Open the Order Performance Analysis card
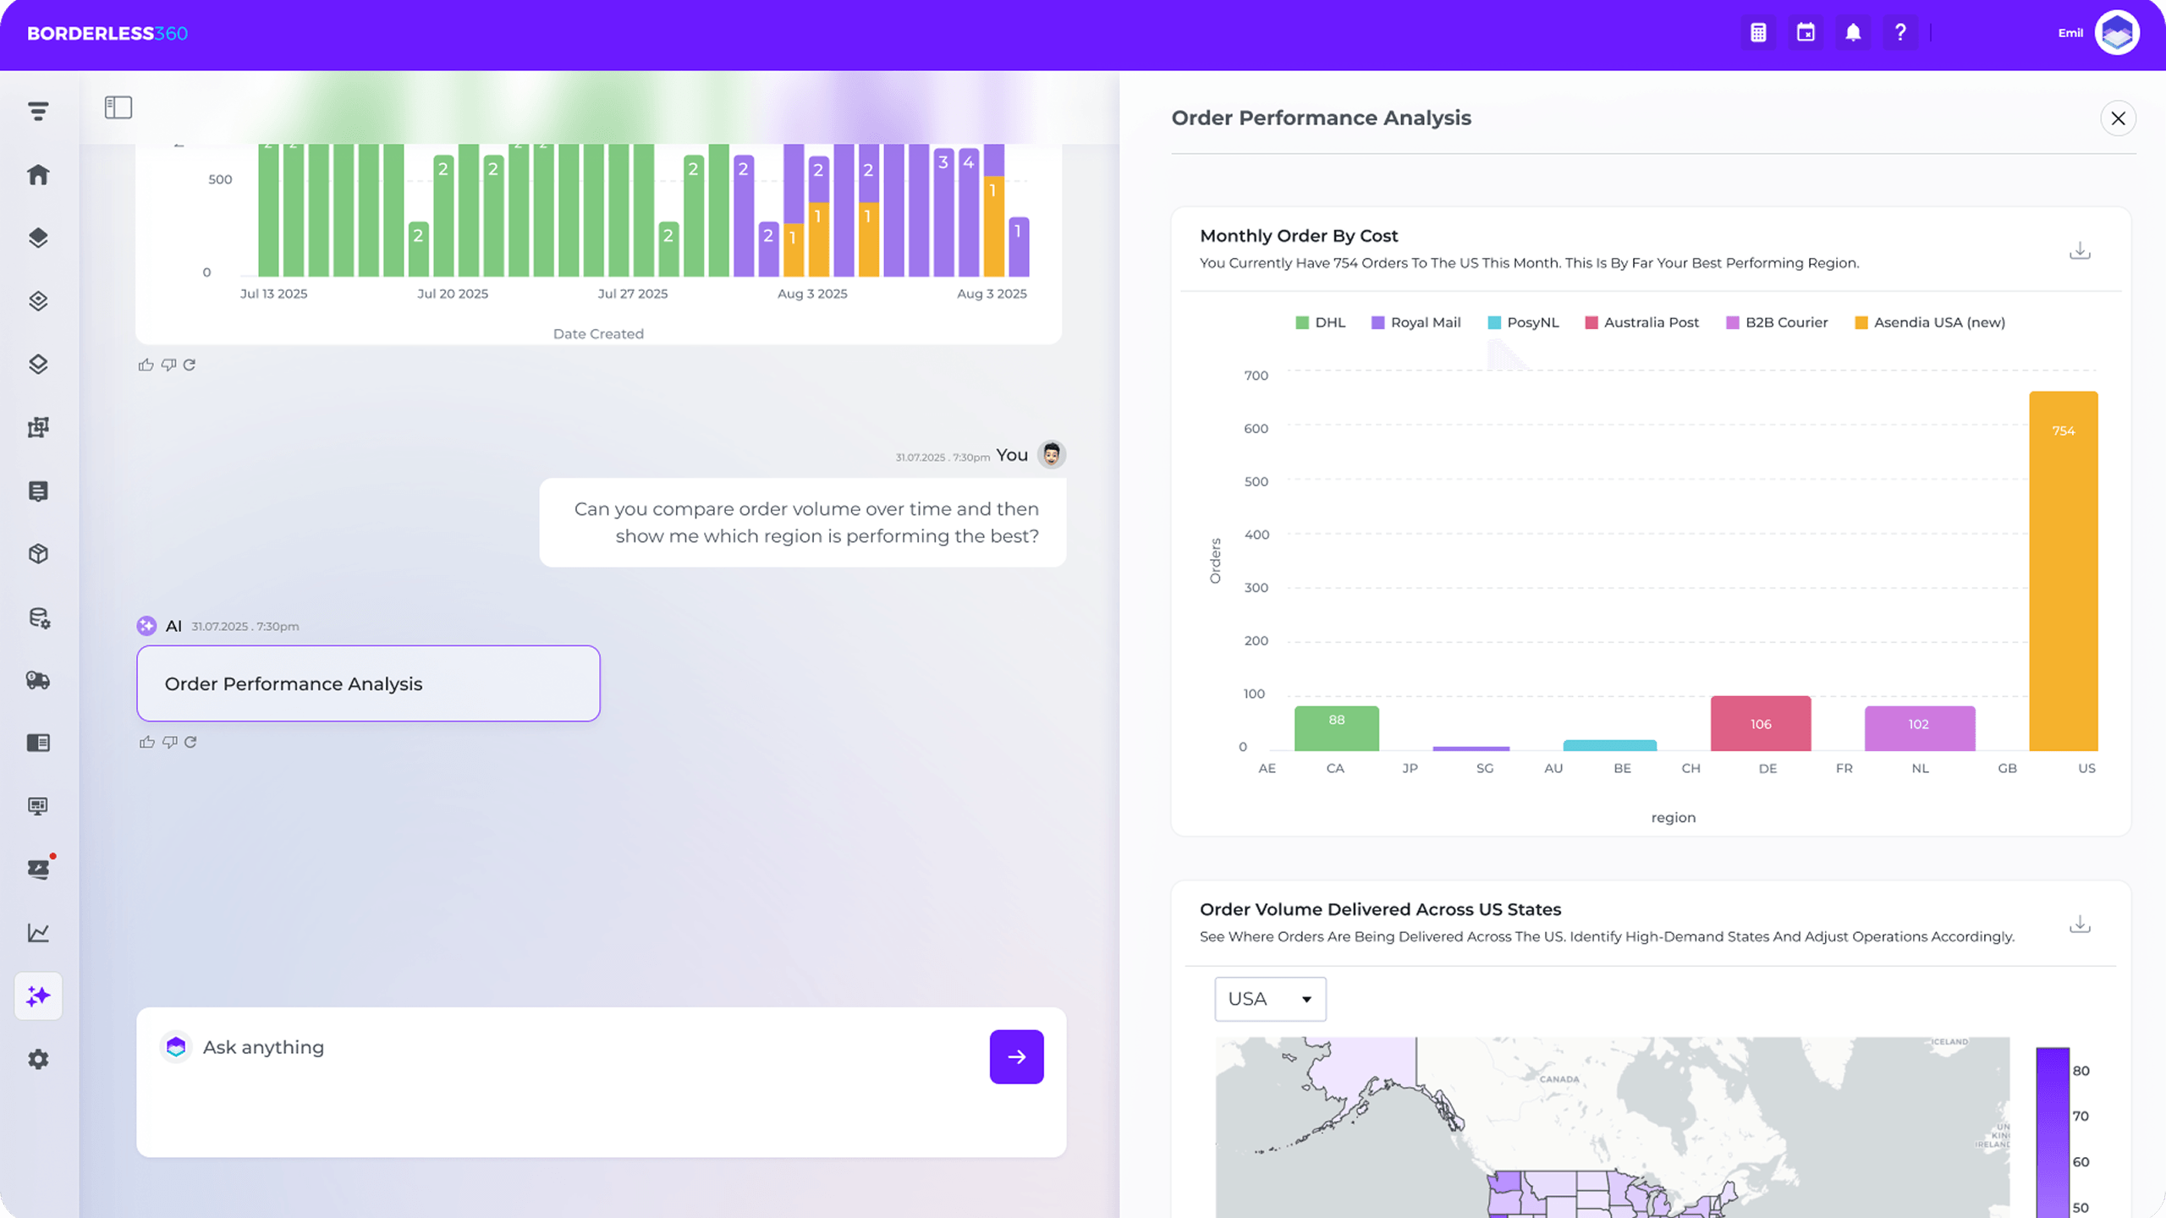 click(368, 683)
